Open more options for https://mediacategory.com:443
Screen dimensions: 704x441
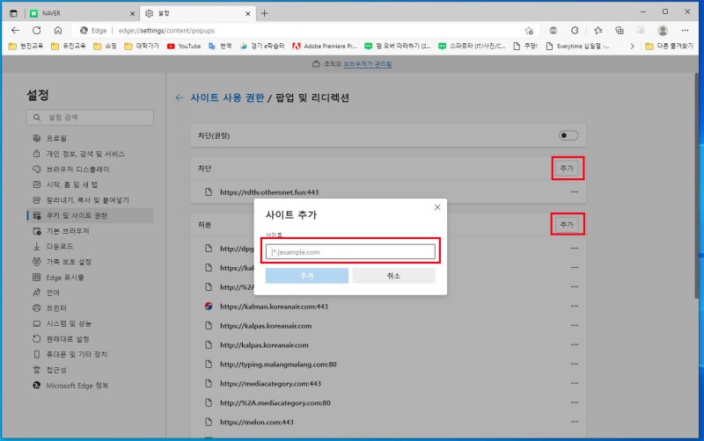pyautogui.click(x=575, y=383)
